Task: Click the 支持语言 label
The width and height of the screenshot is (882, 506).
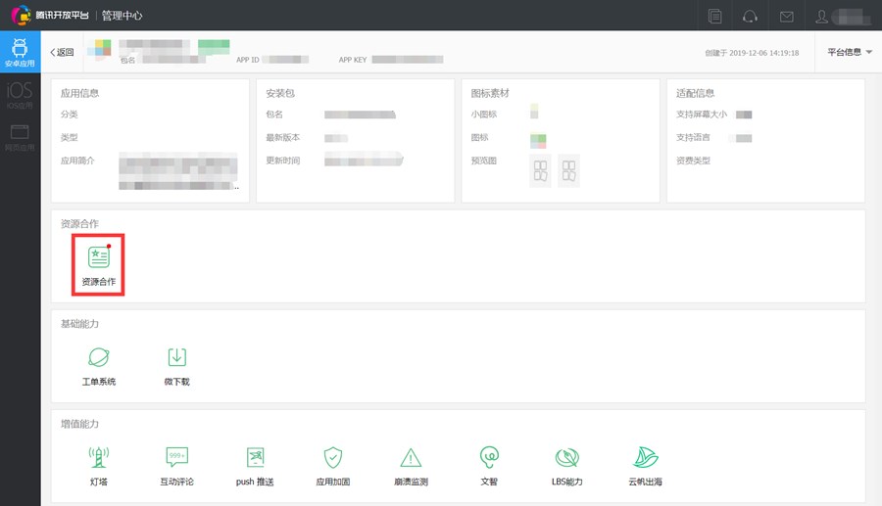Action: click(x=693, y=138)
